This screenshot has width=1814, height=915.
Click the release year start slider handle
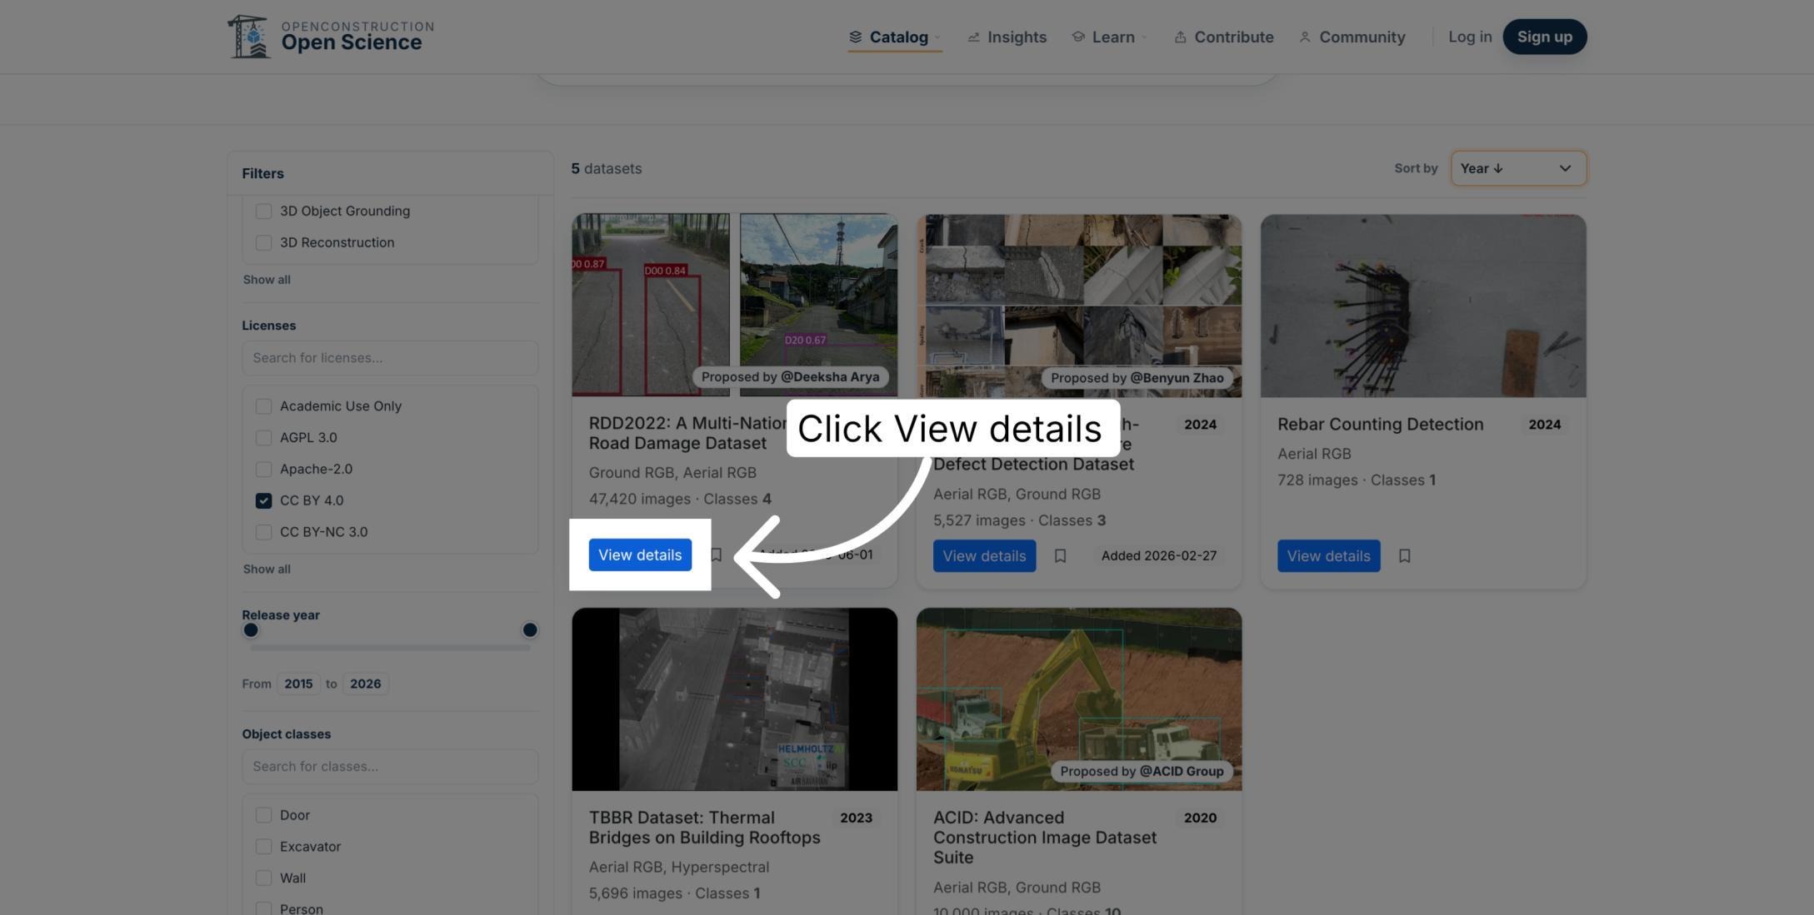tap(251, 630)
